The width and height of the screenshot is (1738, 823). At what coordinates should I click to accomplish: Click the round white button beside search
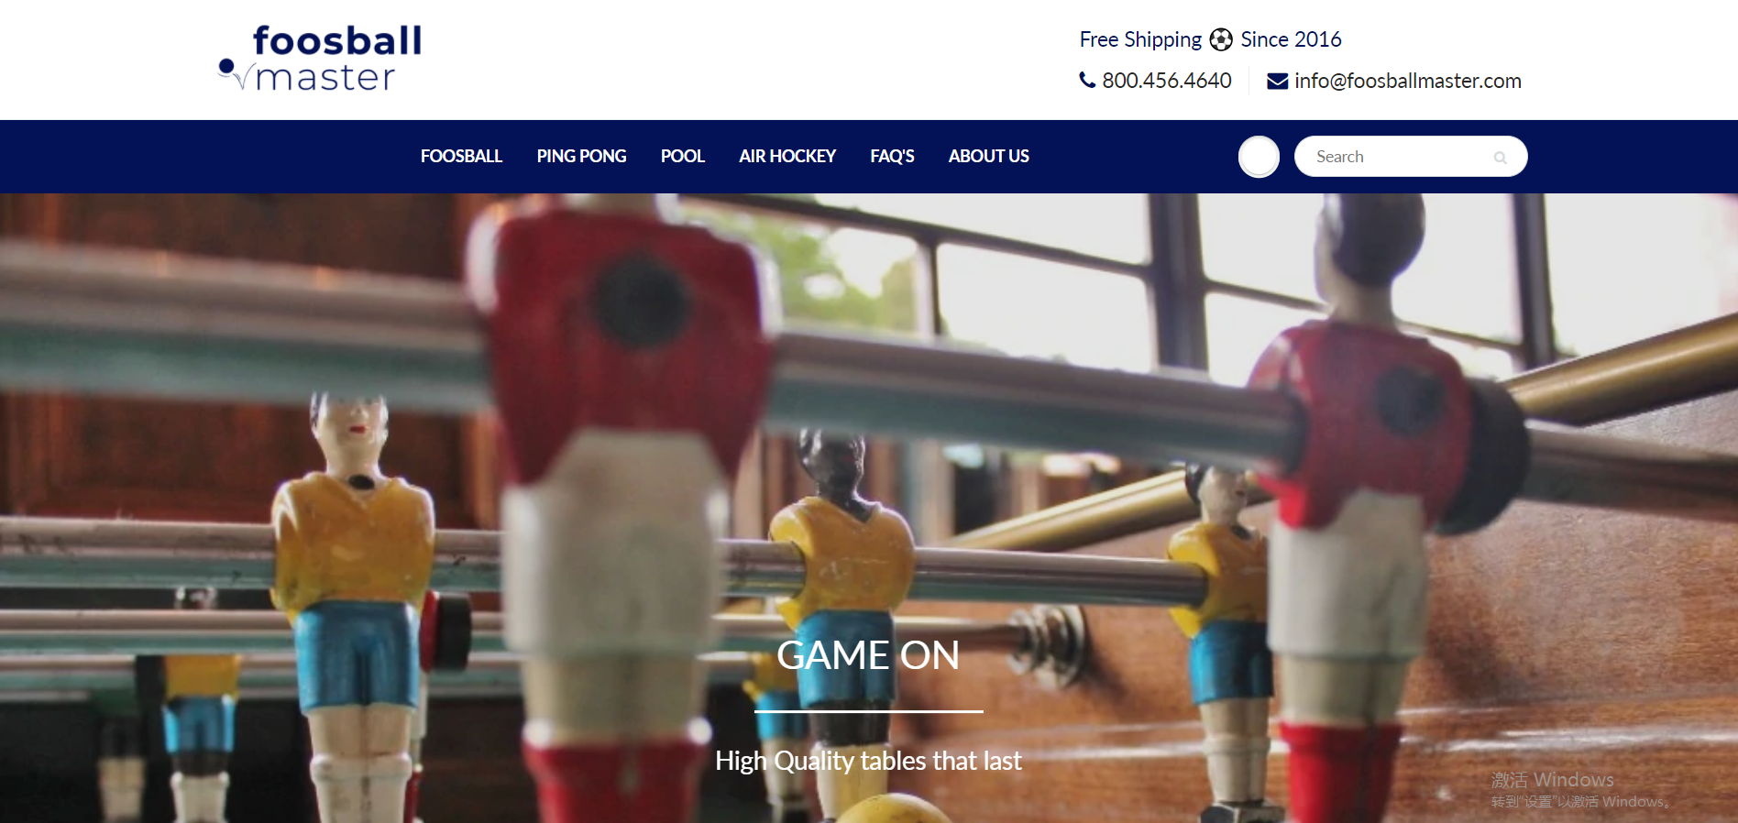(1259, 157)
